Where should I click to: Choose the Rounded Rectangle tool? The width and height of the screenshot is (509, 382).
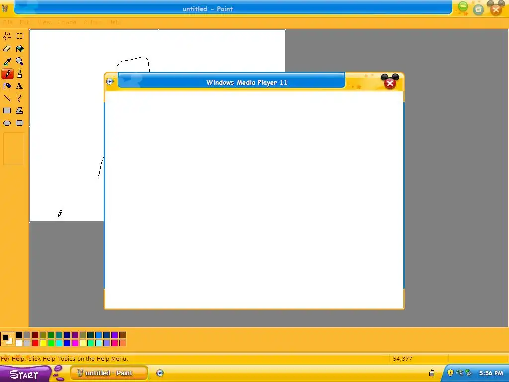pos(20,123)
